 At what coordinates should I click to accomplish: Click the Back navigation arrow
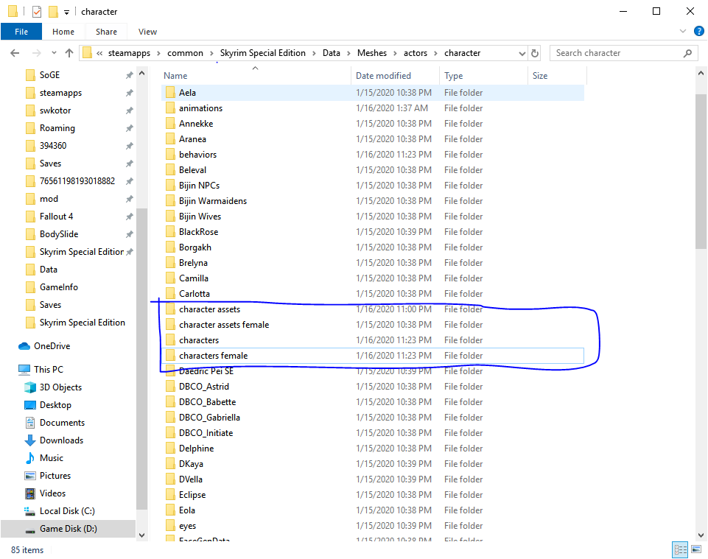point(15,53)
